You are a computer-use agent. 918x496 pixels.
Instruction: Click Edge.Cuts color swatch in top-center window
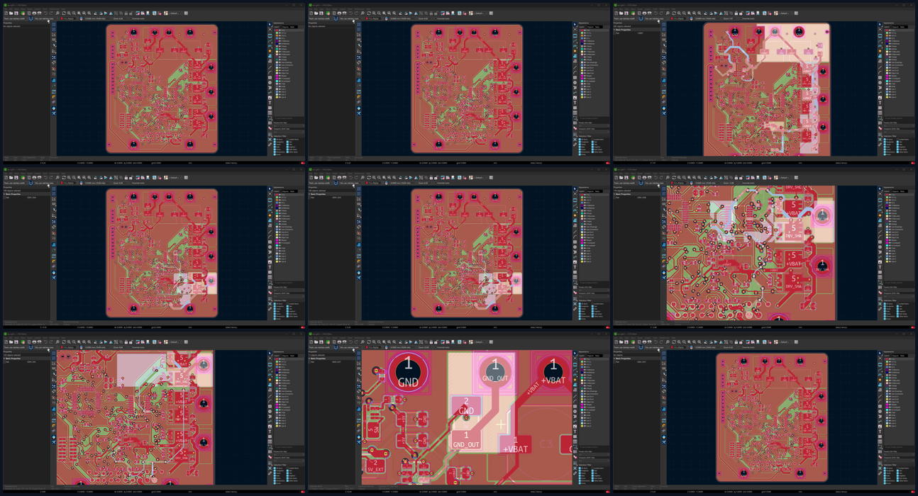tap(582, 73)
